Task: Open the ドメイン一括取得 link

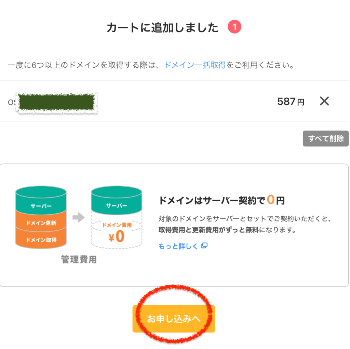Action: [x=195, y=65]
